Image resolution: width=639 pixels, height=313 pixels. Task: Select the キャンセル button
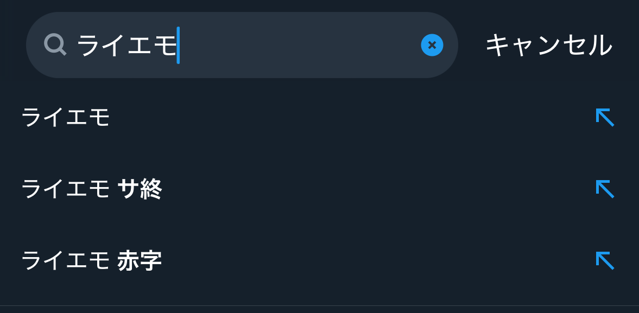[549, 45]
